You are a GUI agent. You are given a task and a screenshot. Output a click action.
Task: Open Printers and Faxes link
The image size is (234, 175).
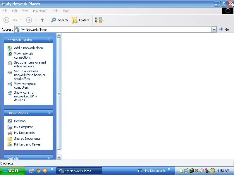point(27,144)
